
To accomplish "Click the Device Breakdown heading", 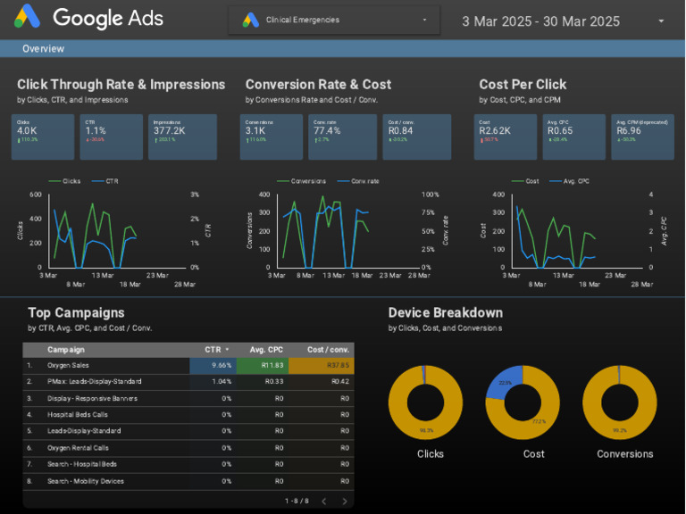I will (x=446, y=312).
